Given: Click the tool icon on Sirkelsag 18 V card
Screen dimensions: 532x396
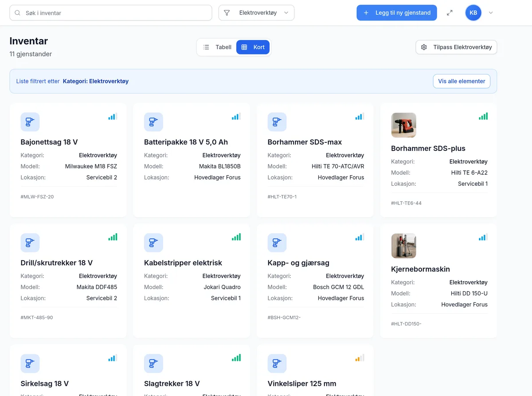Looking at the screenshot, I should [30, 363].
